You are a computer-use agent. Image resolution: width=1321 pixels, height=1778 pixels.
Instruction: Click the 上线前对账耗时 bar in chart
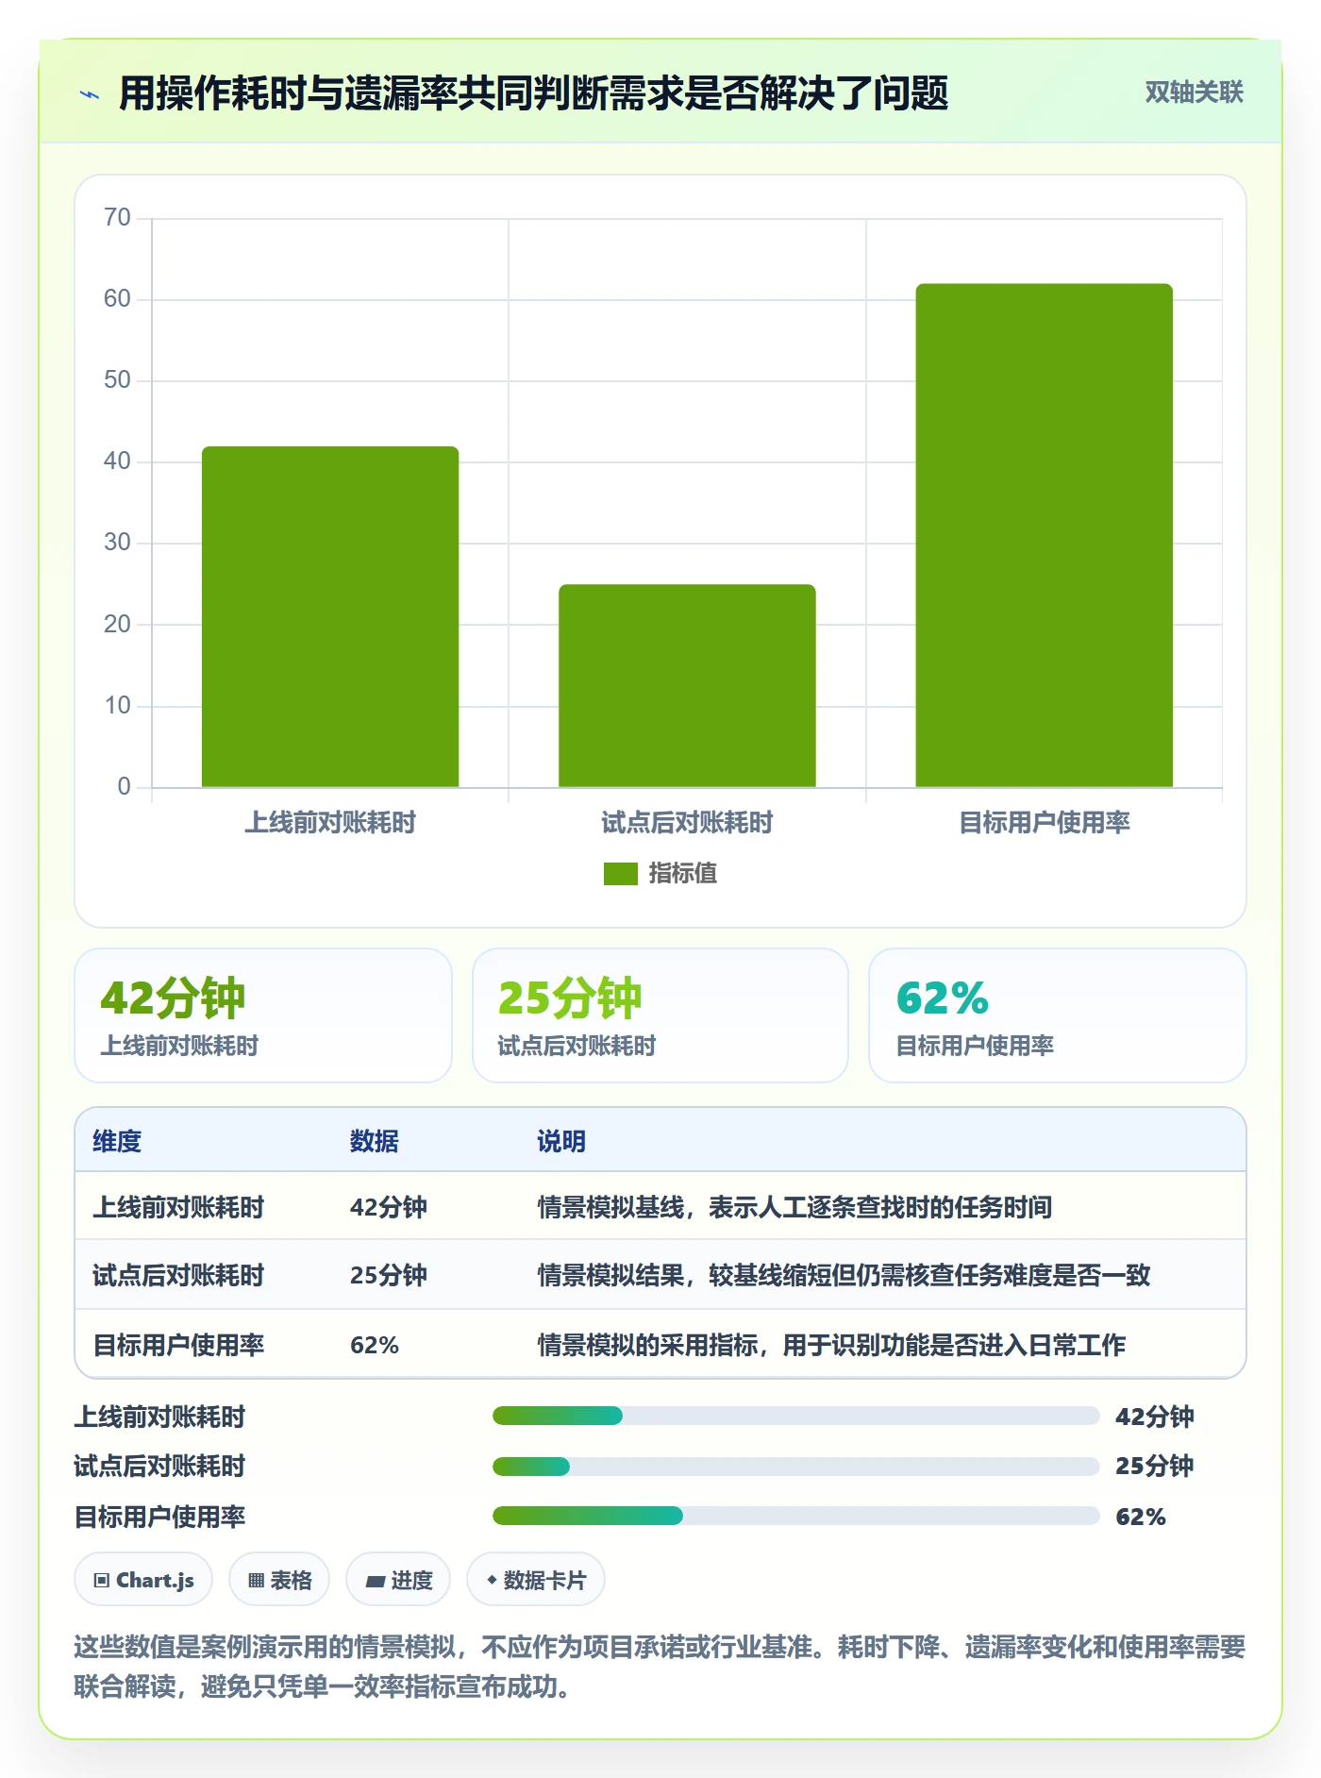(330, 616)
